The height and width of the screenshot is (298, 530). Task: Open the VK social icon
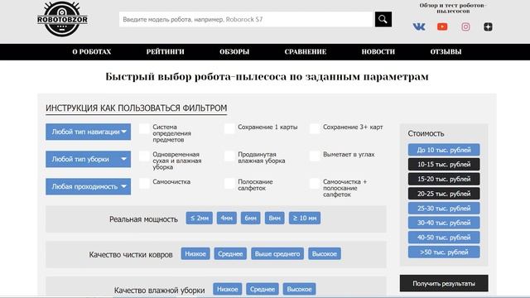pos(419,26)
